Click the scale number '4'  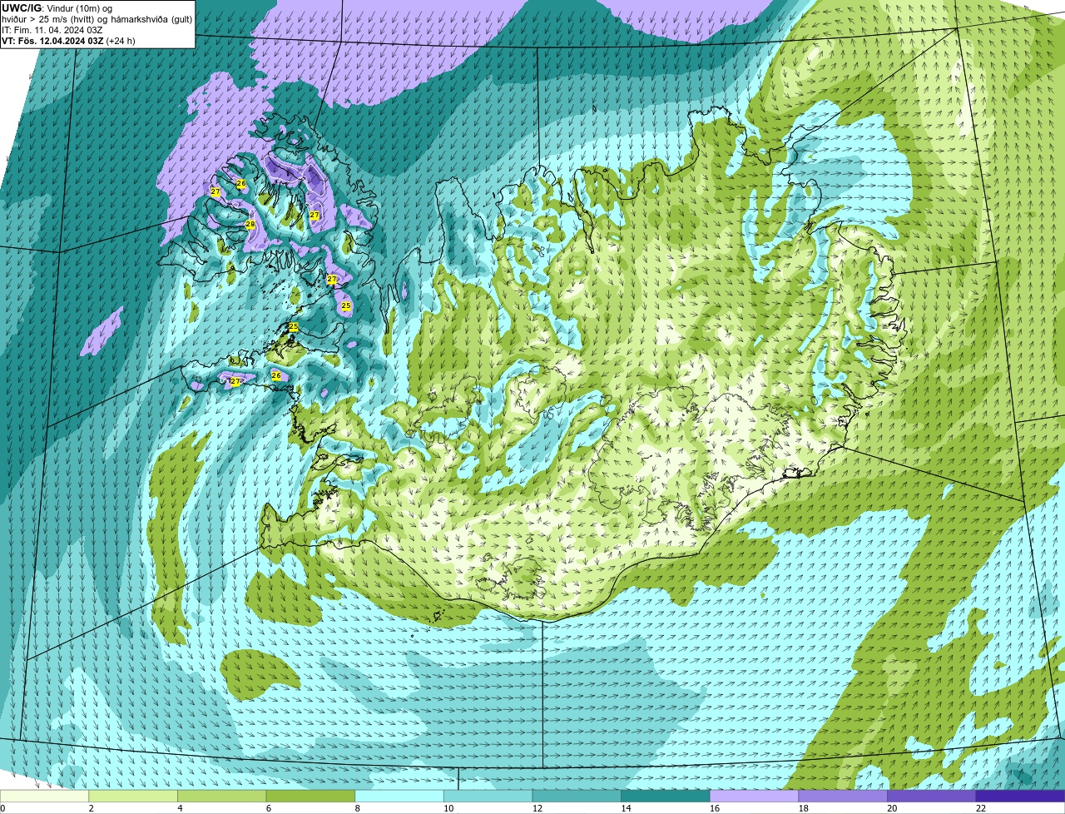[x=180, y=808]
